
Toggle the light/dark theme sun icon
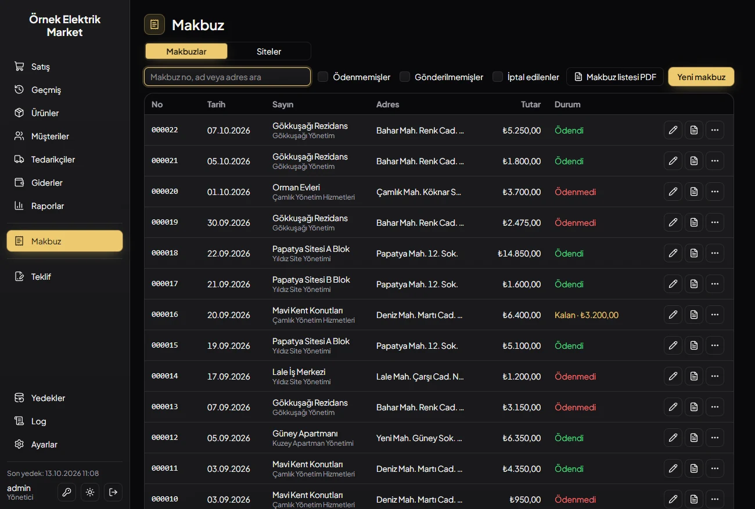90,492
